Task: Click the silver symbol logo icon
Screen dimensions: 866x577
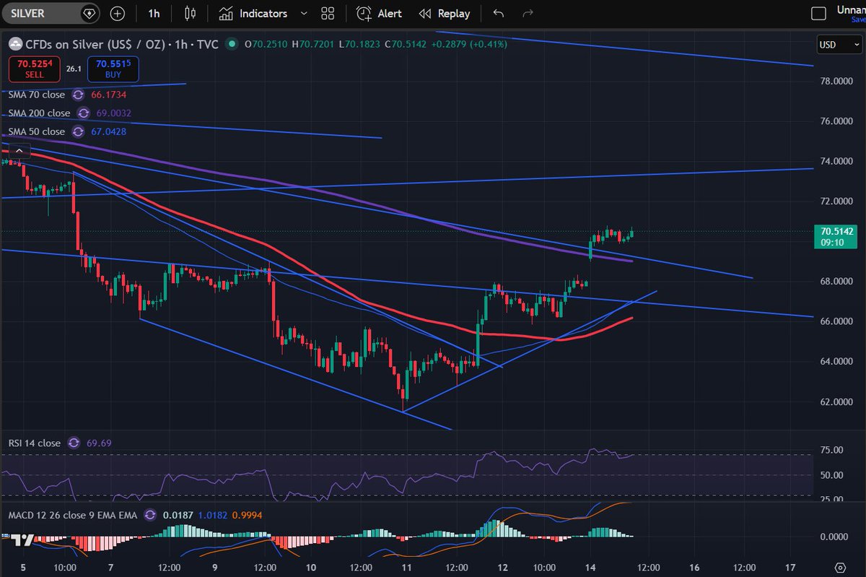Action: [x=14, y=44]
